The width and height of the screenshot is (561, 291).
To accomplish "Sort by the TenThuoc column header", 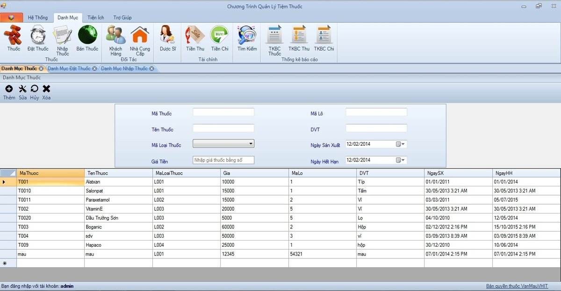I will [x=119, y=173].
